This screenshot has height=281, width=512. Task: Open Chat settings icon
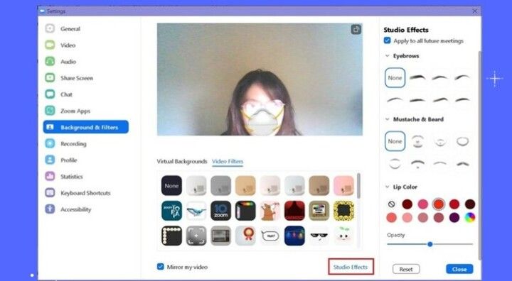pyautogui.click(x=50, y=94)
